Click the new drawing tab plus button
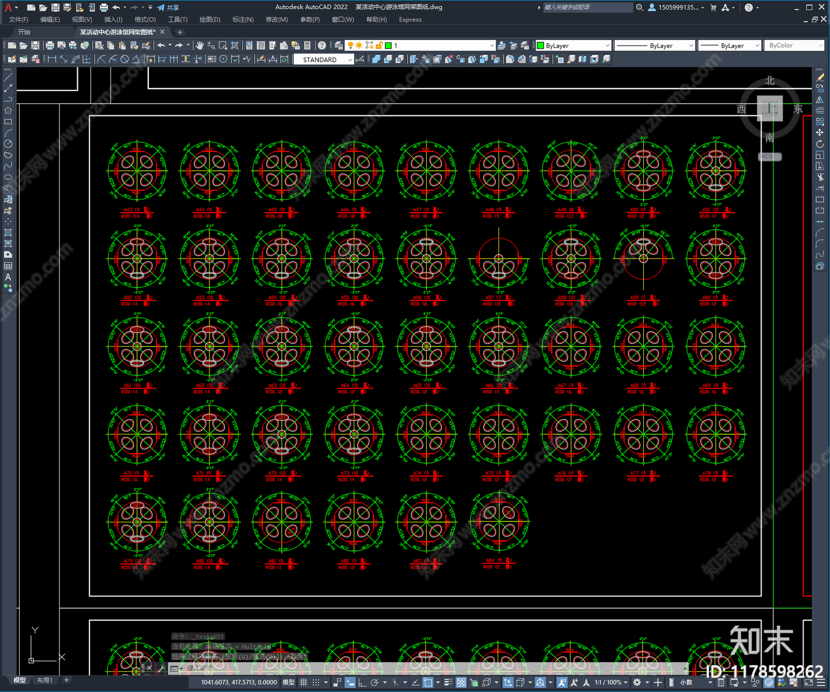The height and width of the screenshot is (692, 830). (180, 32)
